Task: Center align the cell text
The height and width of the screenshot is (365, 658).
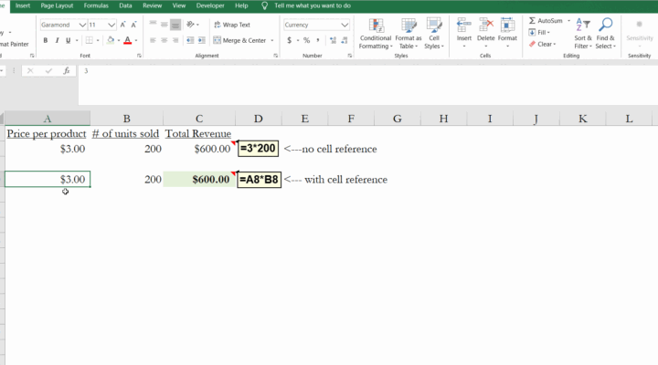Action: [x=164, y=40]
